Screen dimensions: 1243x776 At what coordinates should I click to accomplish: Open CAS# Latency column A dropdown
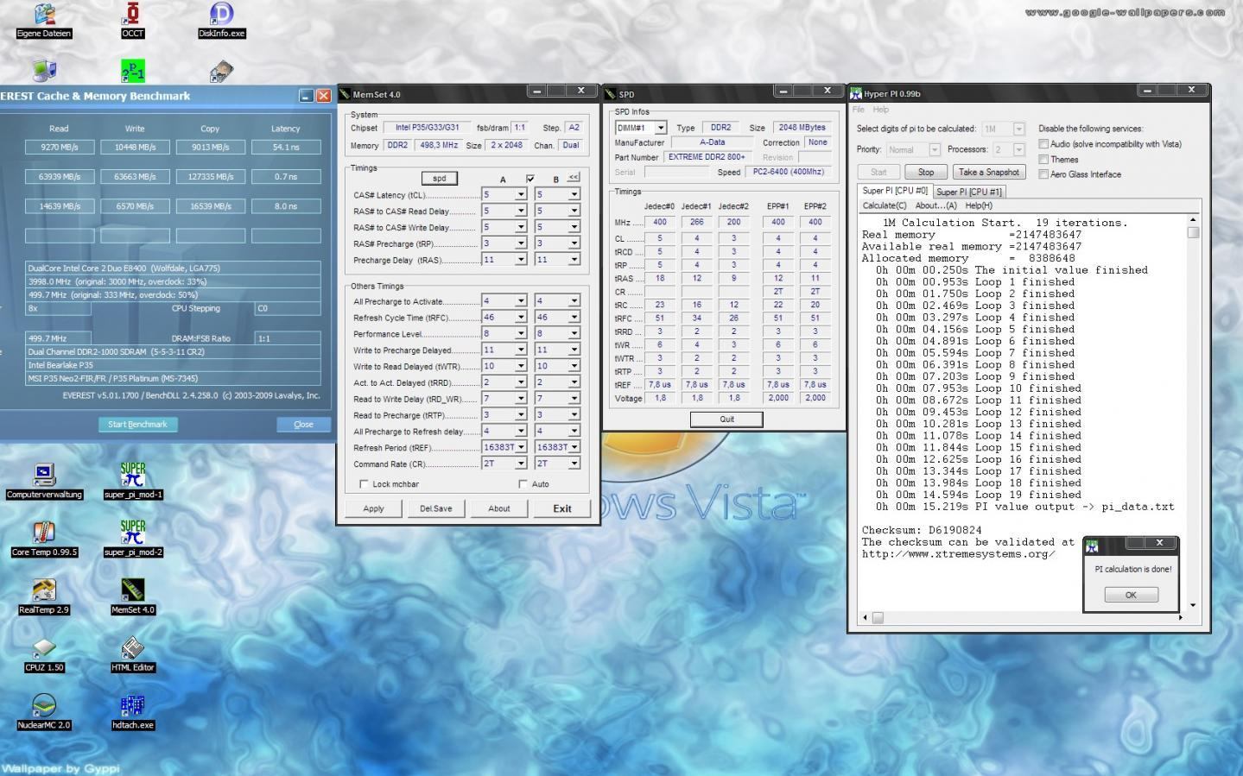521,194
